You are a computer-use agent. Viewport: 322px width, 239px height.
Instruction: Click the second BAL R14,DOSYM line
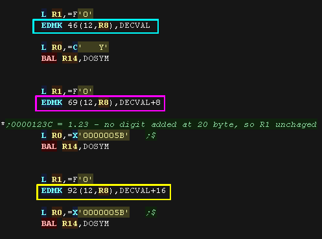tap(75, 147)
